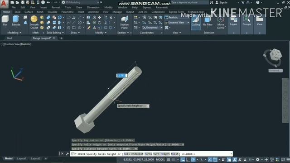The image size is (290, 163).
Task: Expand the Solid Editing panel
Action: click(55, 33)
